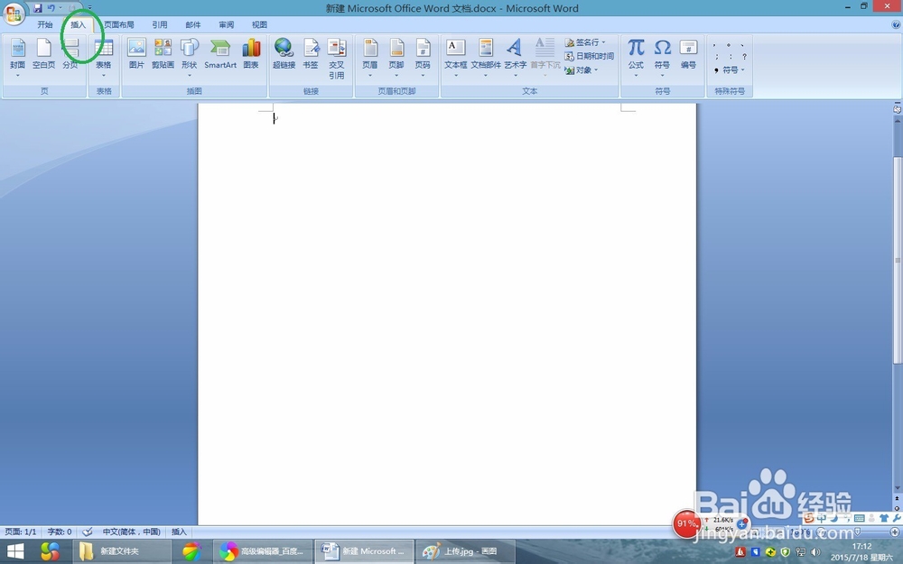Open the 页眉 (Header) dropdown

click(x=369, y=58)
